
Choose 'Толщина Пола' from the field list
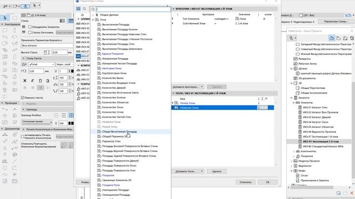coord(111,185)
